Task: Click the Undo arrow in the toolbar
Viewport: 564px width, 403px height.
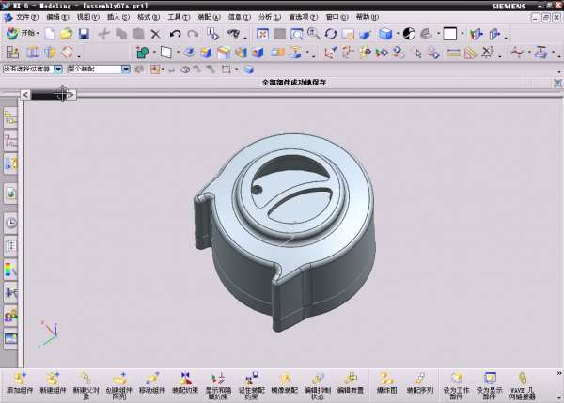Action: (x=175, y=34)
